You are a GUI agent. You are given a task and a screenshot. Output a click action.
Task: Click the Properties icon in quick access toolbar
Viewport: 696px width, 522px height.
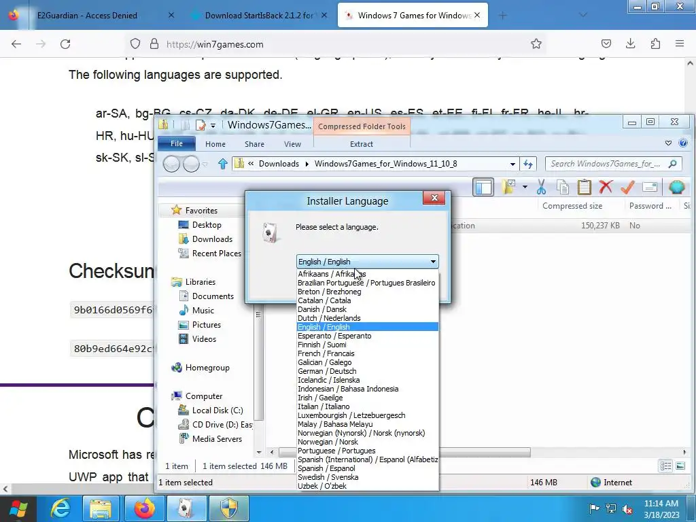click(201, 125)
